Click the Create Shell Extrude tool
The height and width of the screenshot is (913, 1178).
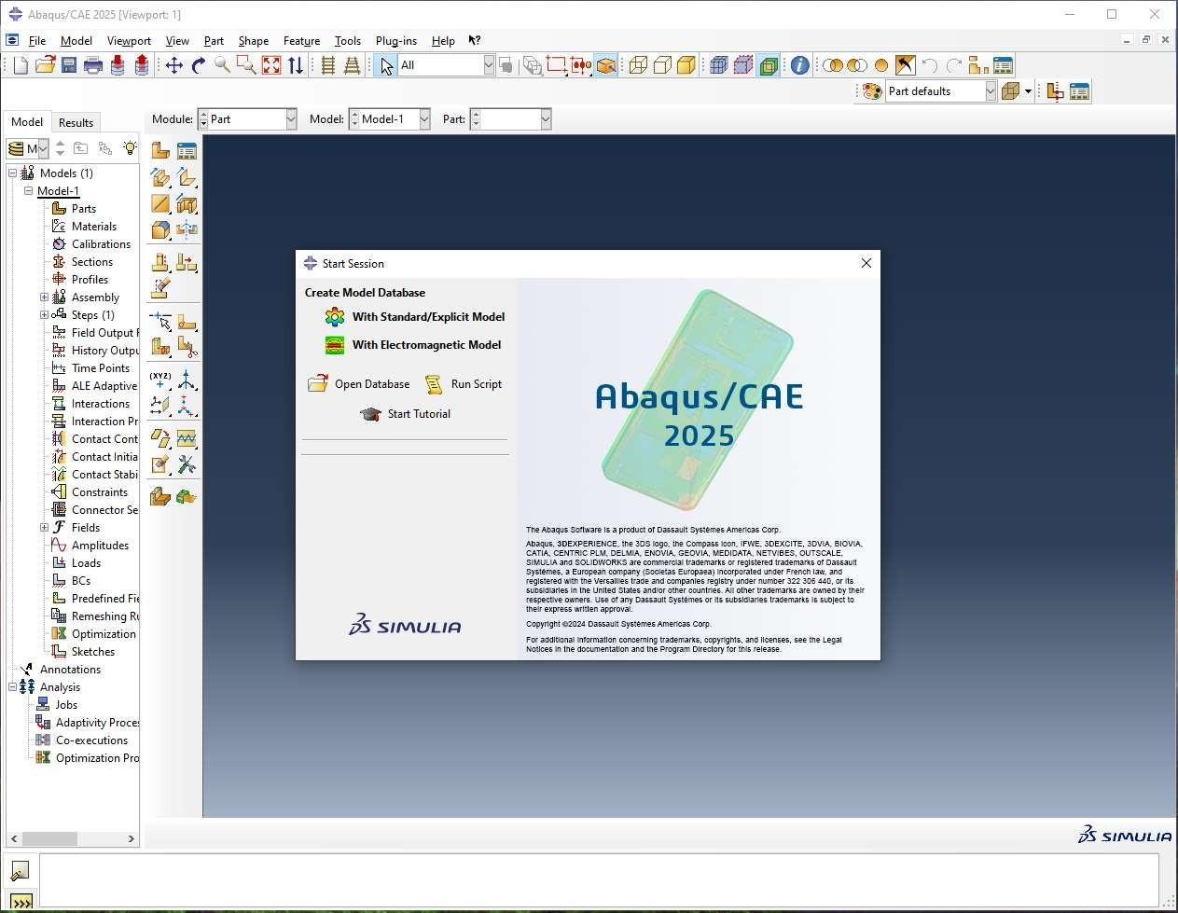(187, 177)
